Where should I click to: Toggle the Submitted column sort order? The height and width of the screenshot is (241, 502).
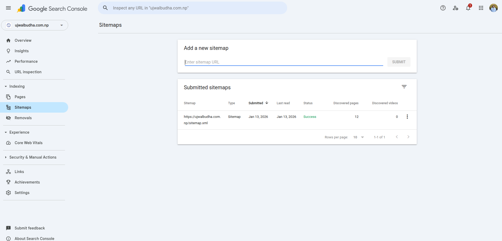coord(258,103)
